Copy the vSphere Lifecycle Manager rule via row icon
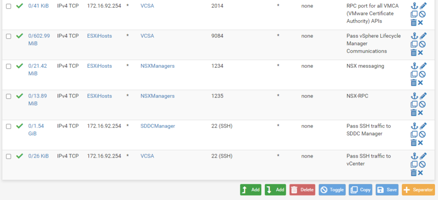Image resolution: width=438 pixels, height=200 pixels. coord(414,44)
